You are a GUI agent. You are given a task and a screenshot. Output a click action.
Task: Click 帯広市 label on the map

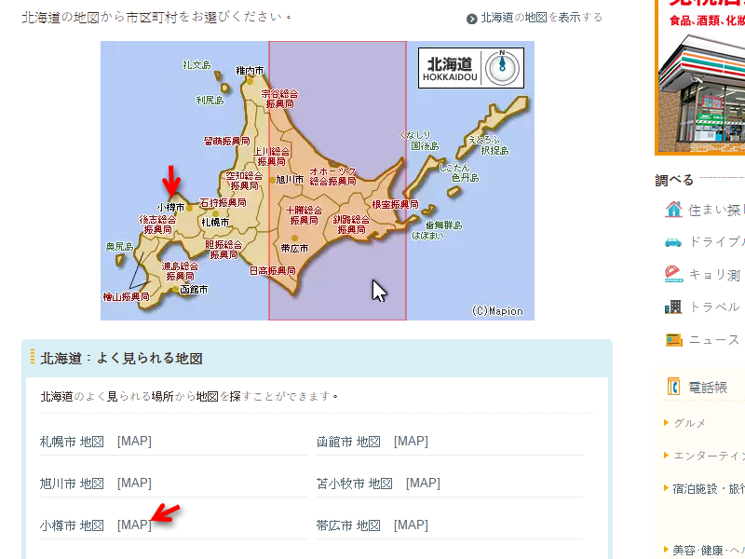click(x=294, y=248)
